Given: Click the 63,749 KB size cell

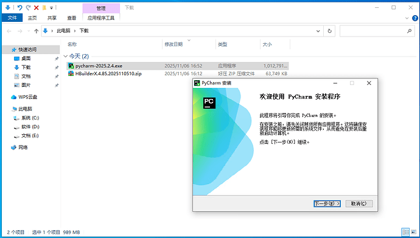Looking at the screenshot, I should pos(276,73).
